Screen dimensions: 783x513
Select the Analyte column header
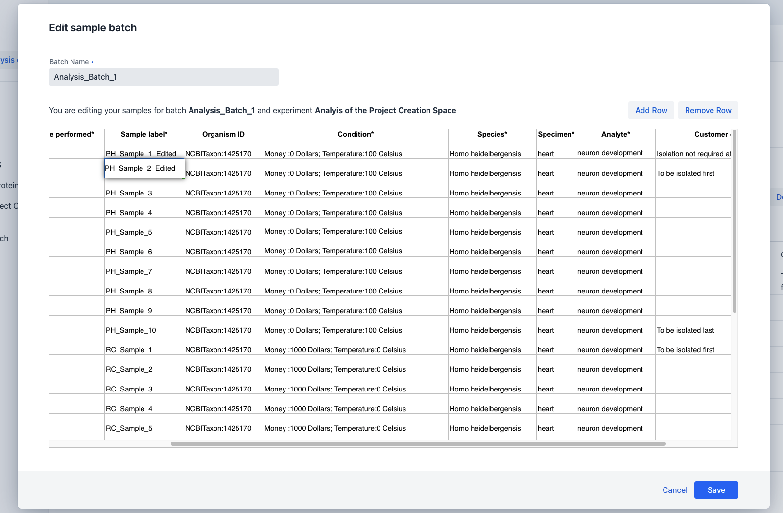[x=616, y=134]
